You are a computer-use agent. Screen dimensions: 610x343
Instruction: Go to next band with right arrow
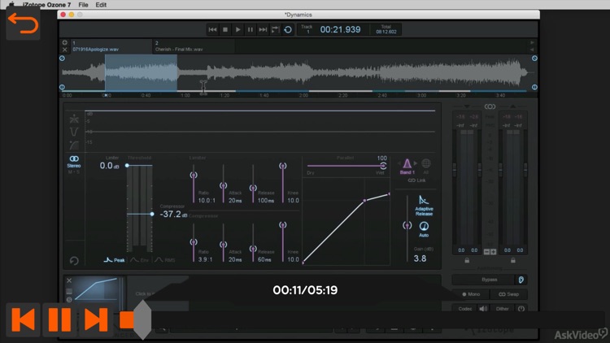416,163
